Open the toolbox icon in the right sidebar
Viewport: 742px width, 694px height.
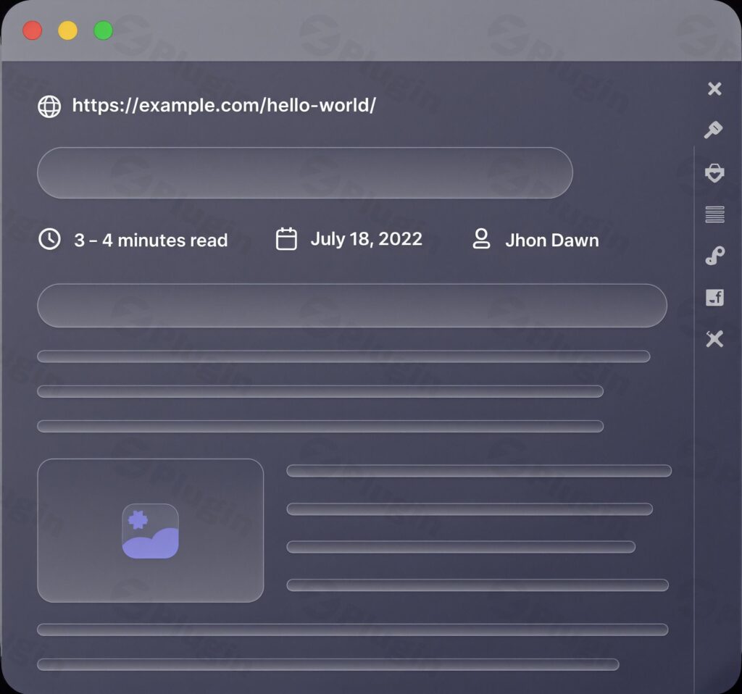pyautogui.click(x=714, y=172)
